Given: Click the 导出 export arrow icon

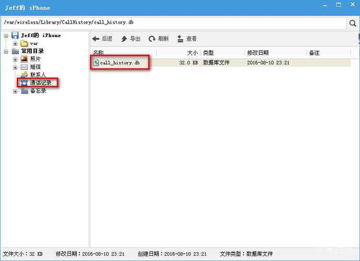Looking at the screenshot, I should pyautogui.click(x=124, y=39).
